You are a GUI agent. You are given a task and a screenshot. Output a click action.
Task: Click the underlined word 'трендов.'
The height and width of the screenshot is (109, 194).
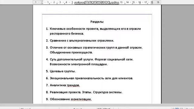click(73, 85)
